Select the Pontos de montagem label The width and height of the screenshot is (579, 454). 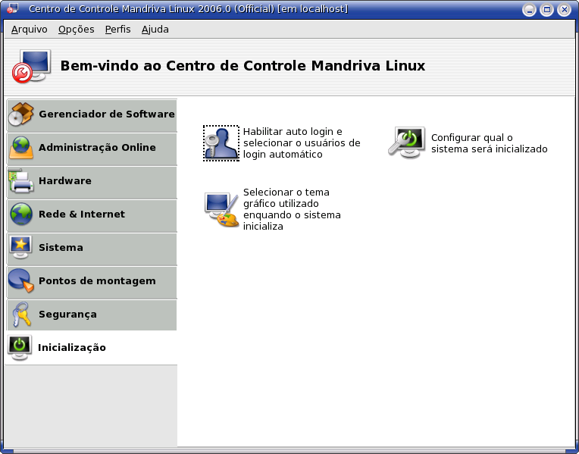[x=97, y=281]
